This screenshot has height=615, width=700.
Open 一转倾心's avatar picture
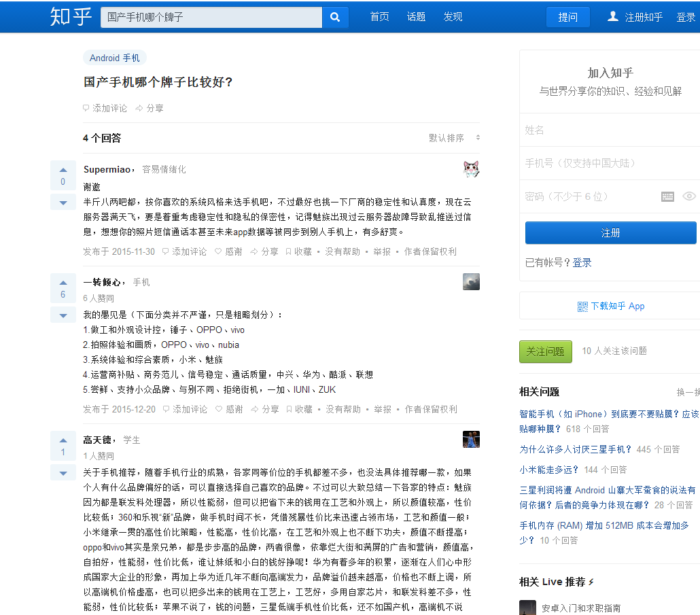tap(471, 281)
